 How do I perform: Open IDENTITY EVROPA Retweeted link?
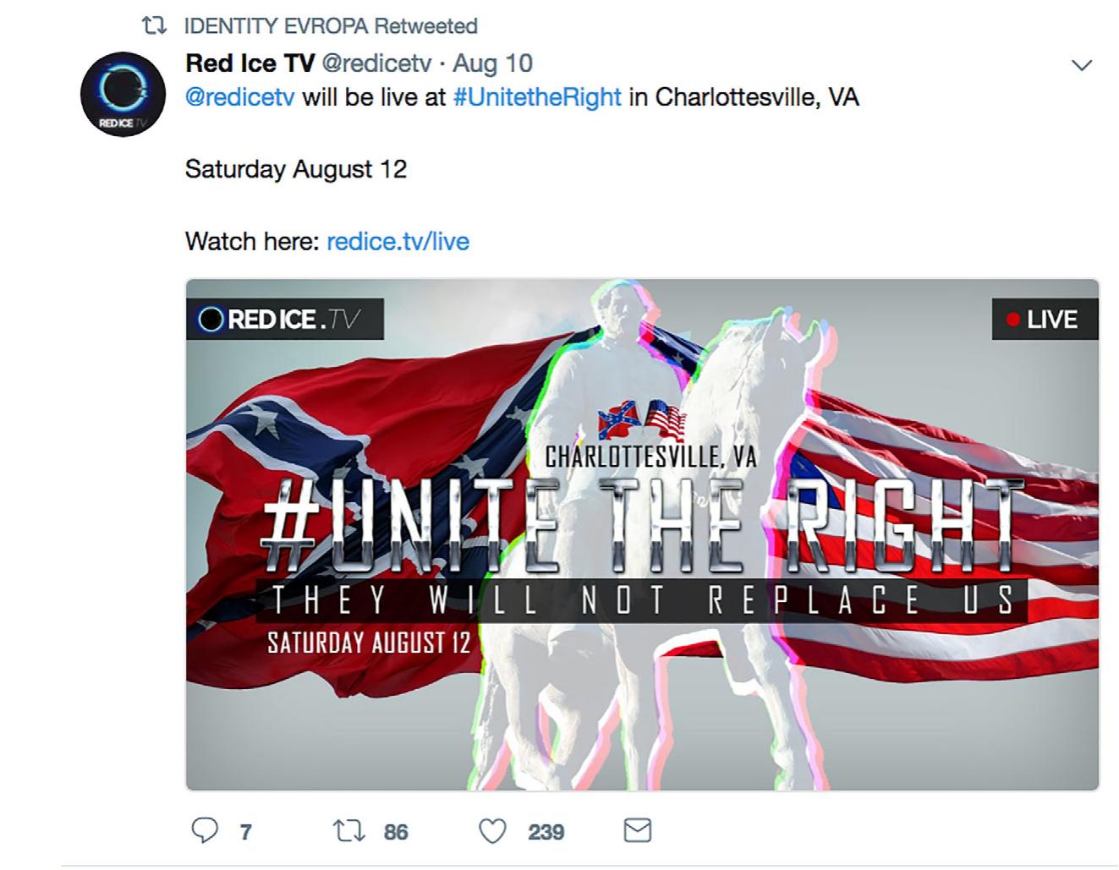click(x=331, y=26)
